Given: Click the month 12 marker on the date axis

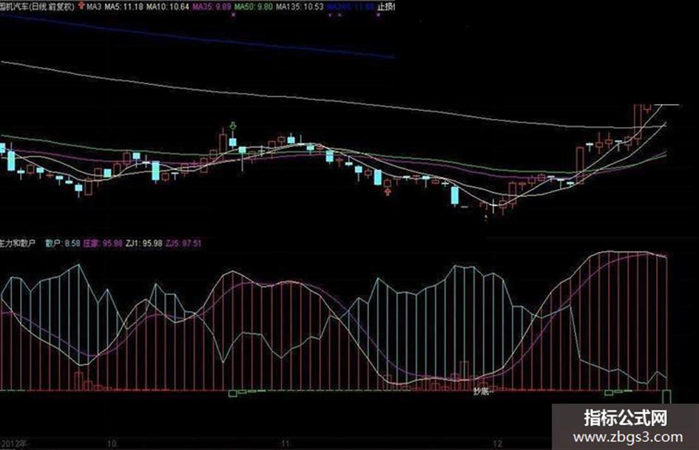Looking at the screenshot, I should tap(497, 443).
